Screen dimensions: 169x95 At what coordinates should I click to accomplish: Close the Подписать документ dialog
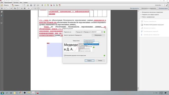tap(105, 29)
